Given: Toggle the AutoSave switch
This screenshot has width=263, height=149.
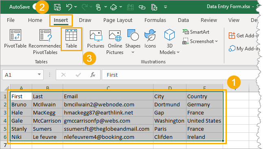Looking at the screenshot, I should (36, 7).
